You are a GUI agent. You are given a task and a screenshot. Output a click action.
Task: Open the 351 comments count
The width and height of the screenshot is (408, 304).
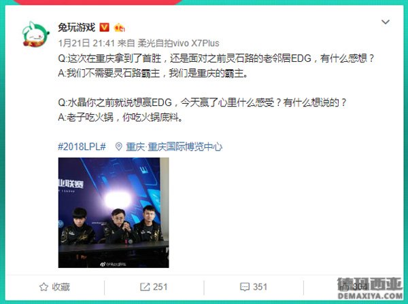click(260, 287)
